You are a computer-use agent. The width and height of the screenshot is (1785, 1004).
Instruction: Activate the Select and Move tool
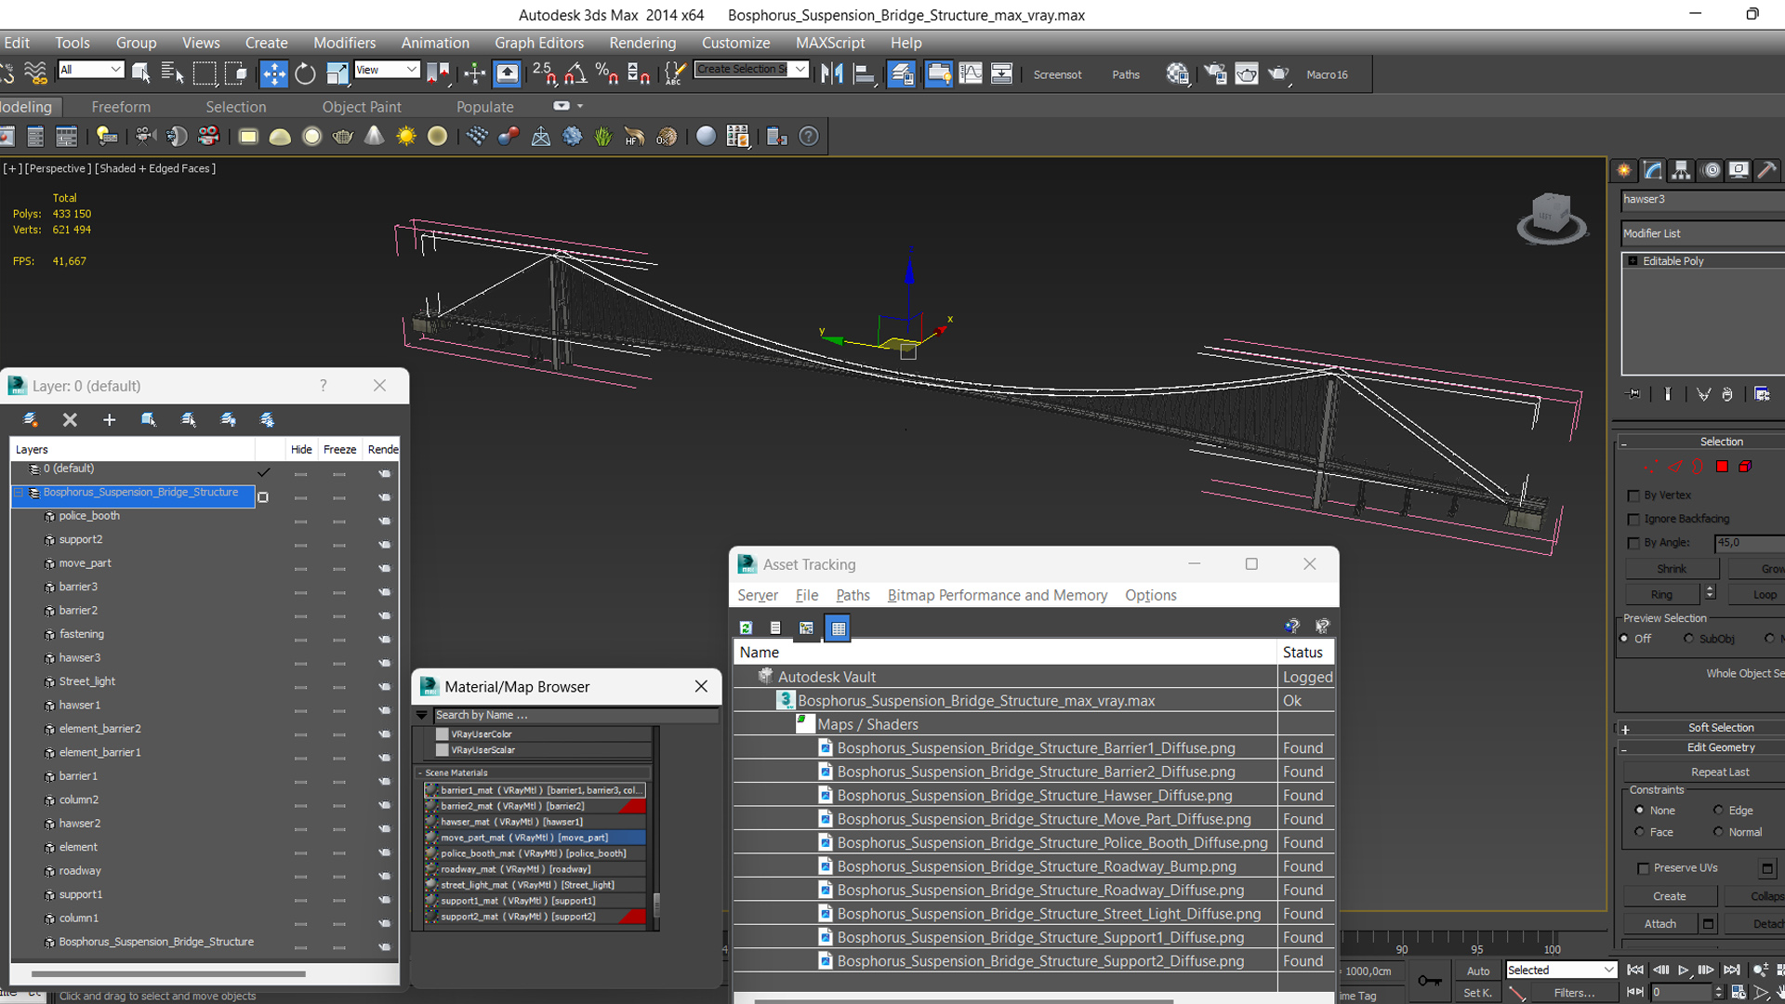(x=273, y=73)
